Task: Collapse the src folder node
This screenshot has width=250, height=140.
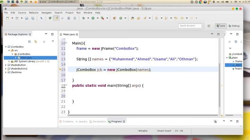Action: click(x=9, y=50)
